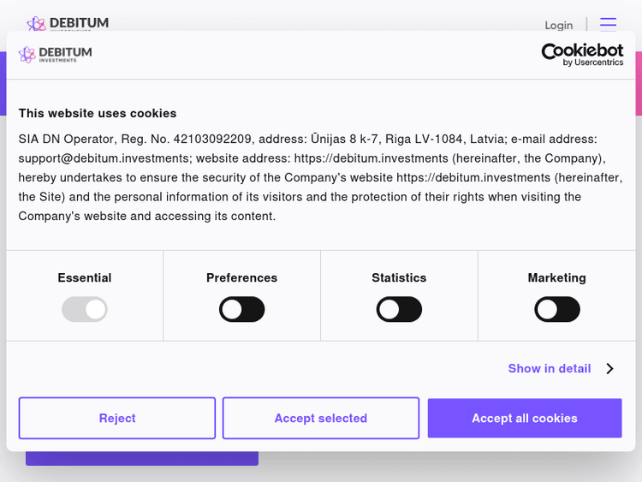The image size is (642, 482).
Task: Click the Preferences label text
Action: pos(242,277)
